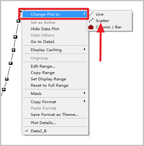Open Save Format as Theme...

[x=54, y=114]
